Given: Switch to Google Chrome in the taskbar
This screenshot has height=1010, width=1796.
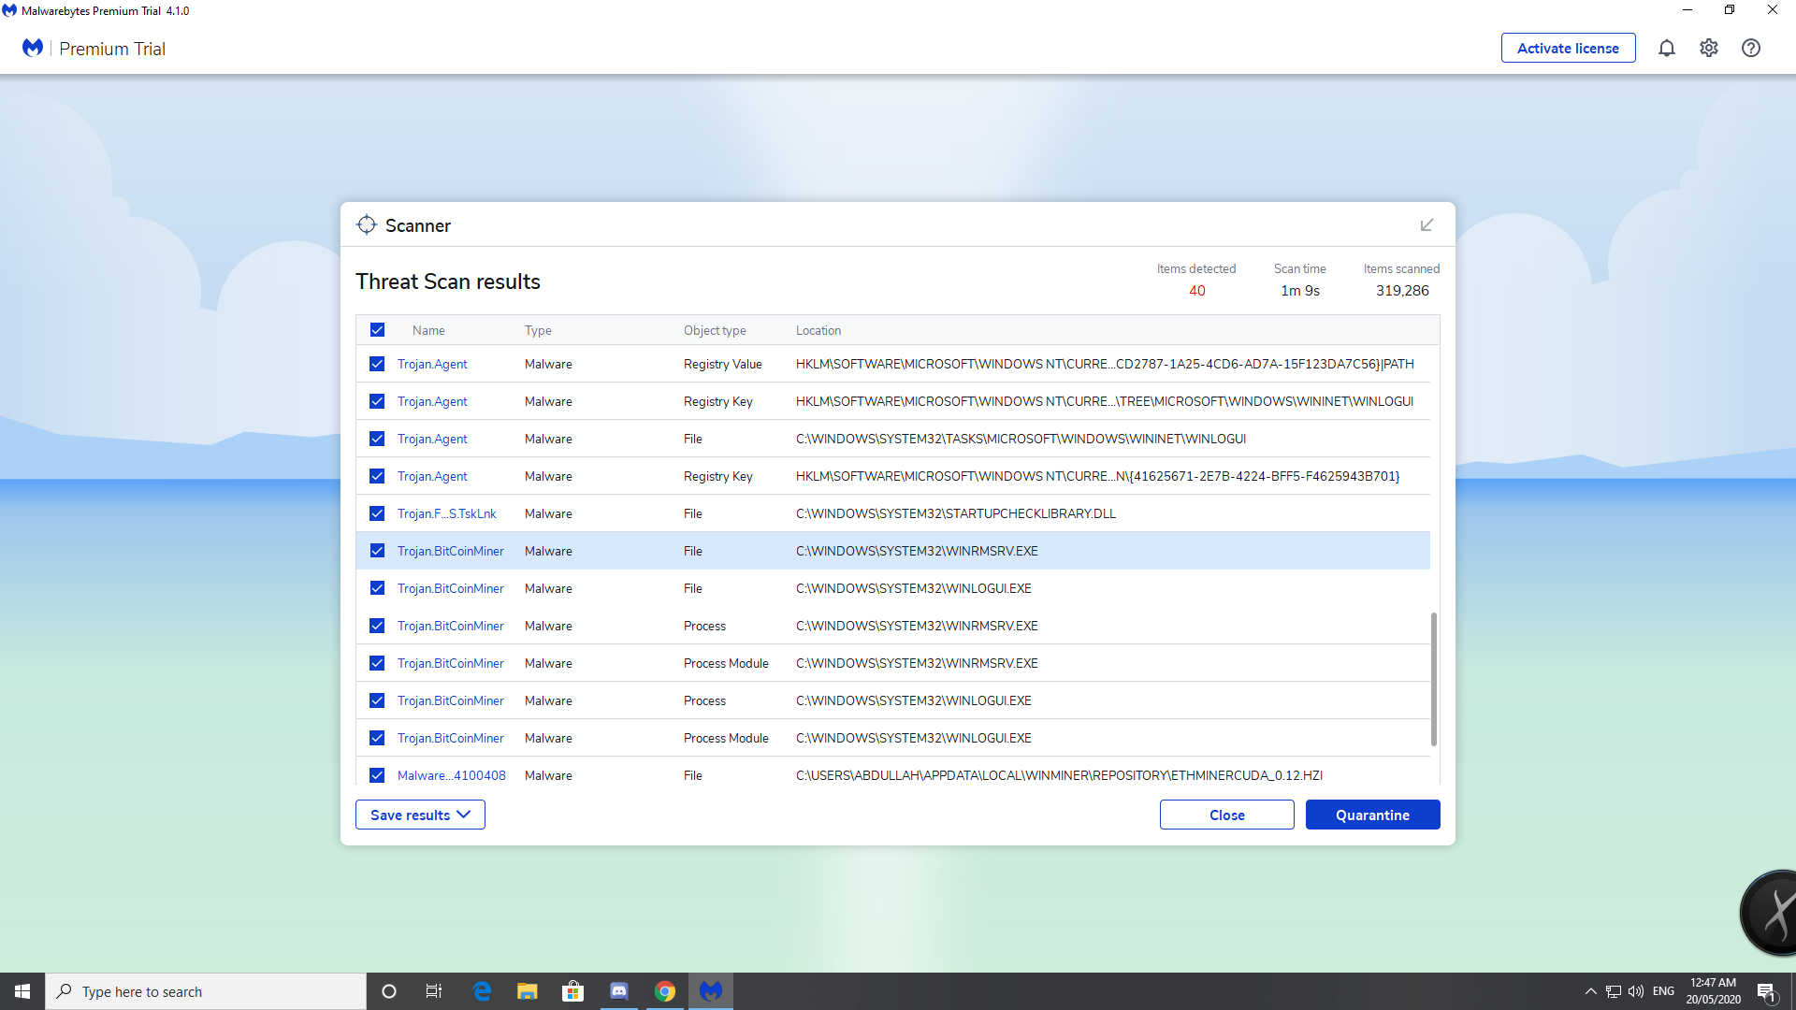Looking at the screenshot, I should pyautogui.click(x=664, y=991).
